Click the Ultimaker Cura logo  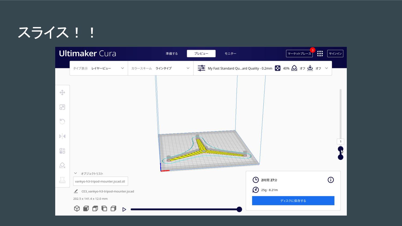(87, 54)
